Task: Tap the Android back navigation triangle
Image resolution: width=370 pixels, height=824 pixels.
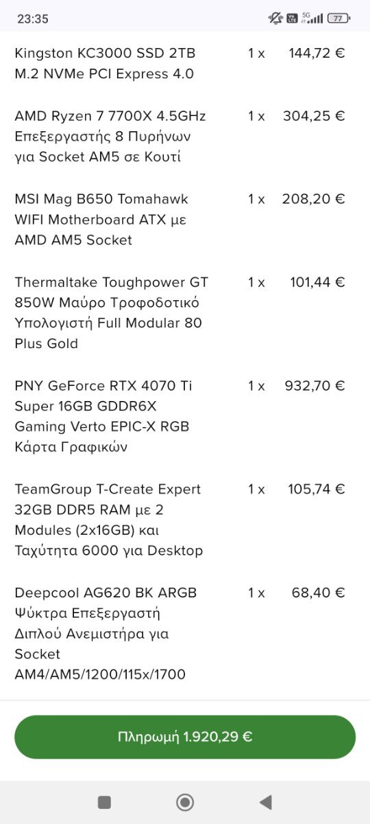Action: (x=266, y=801)
